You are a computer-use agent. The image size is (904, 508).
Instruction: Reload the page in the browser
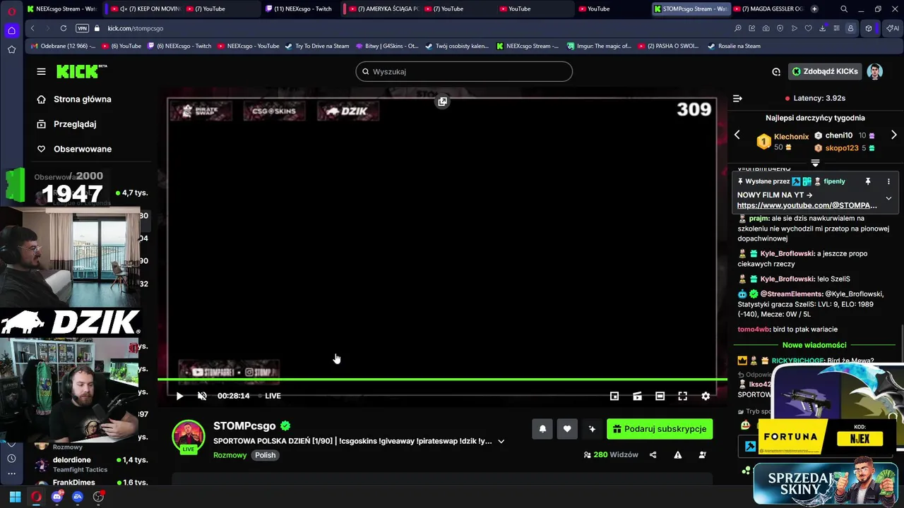point(64,28)
